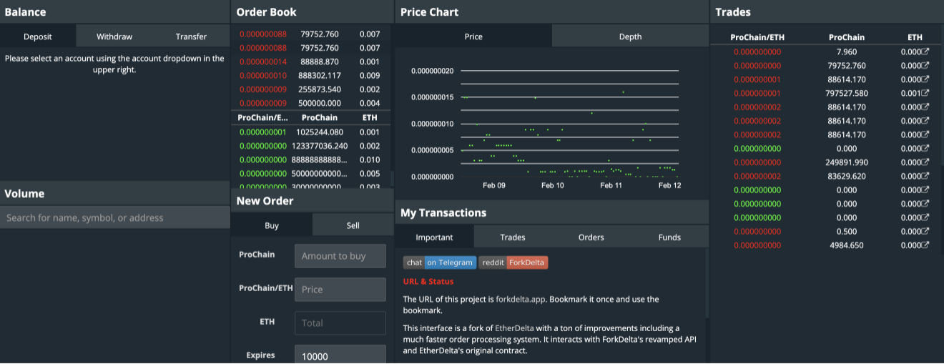Open external link icon for 83629.620 trade
The width and height of the screenshot is (944, 364).
[x=925, y=177]
